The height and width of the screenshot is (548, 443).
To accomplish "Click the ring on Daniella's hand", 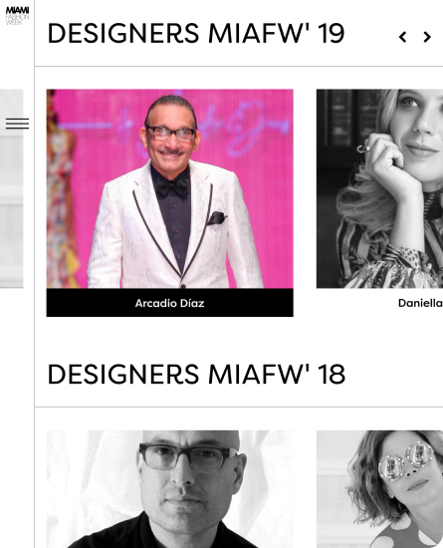I will pyautogui.click(x=363, y=148).
